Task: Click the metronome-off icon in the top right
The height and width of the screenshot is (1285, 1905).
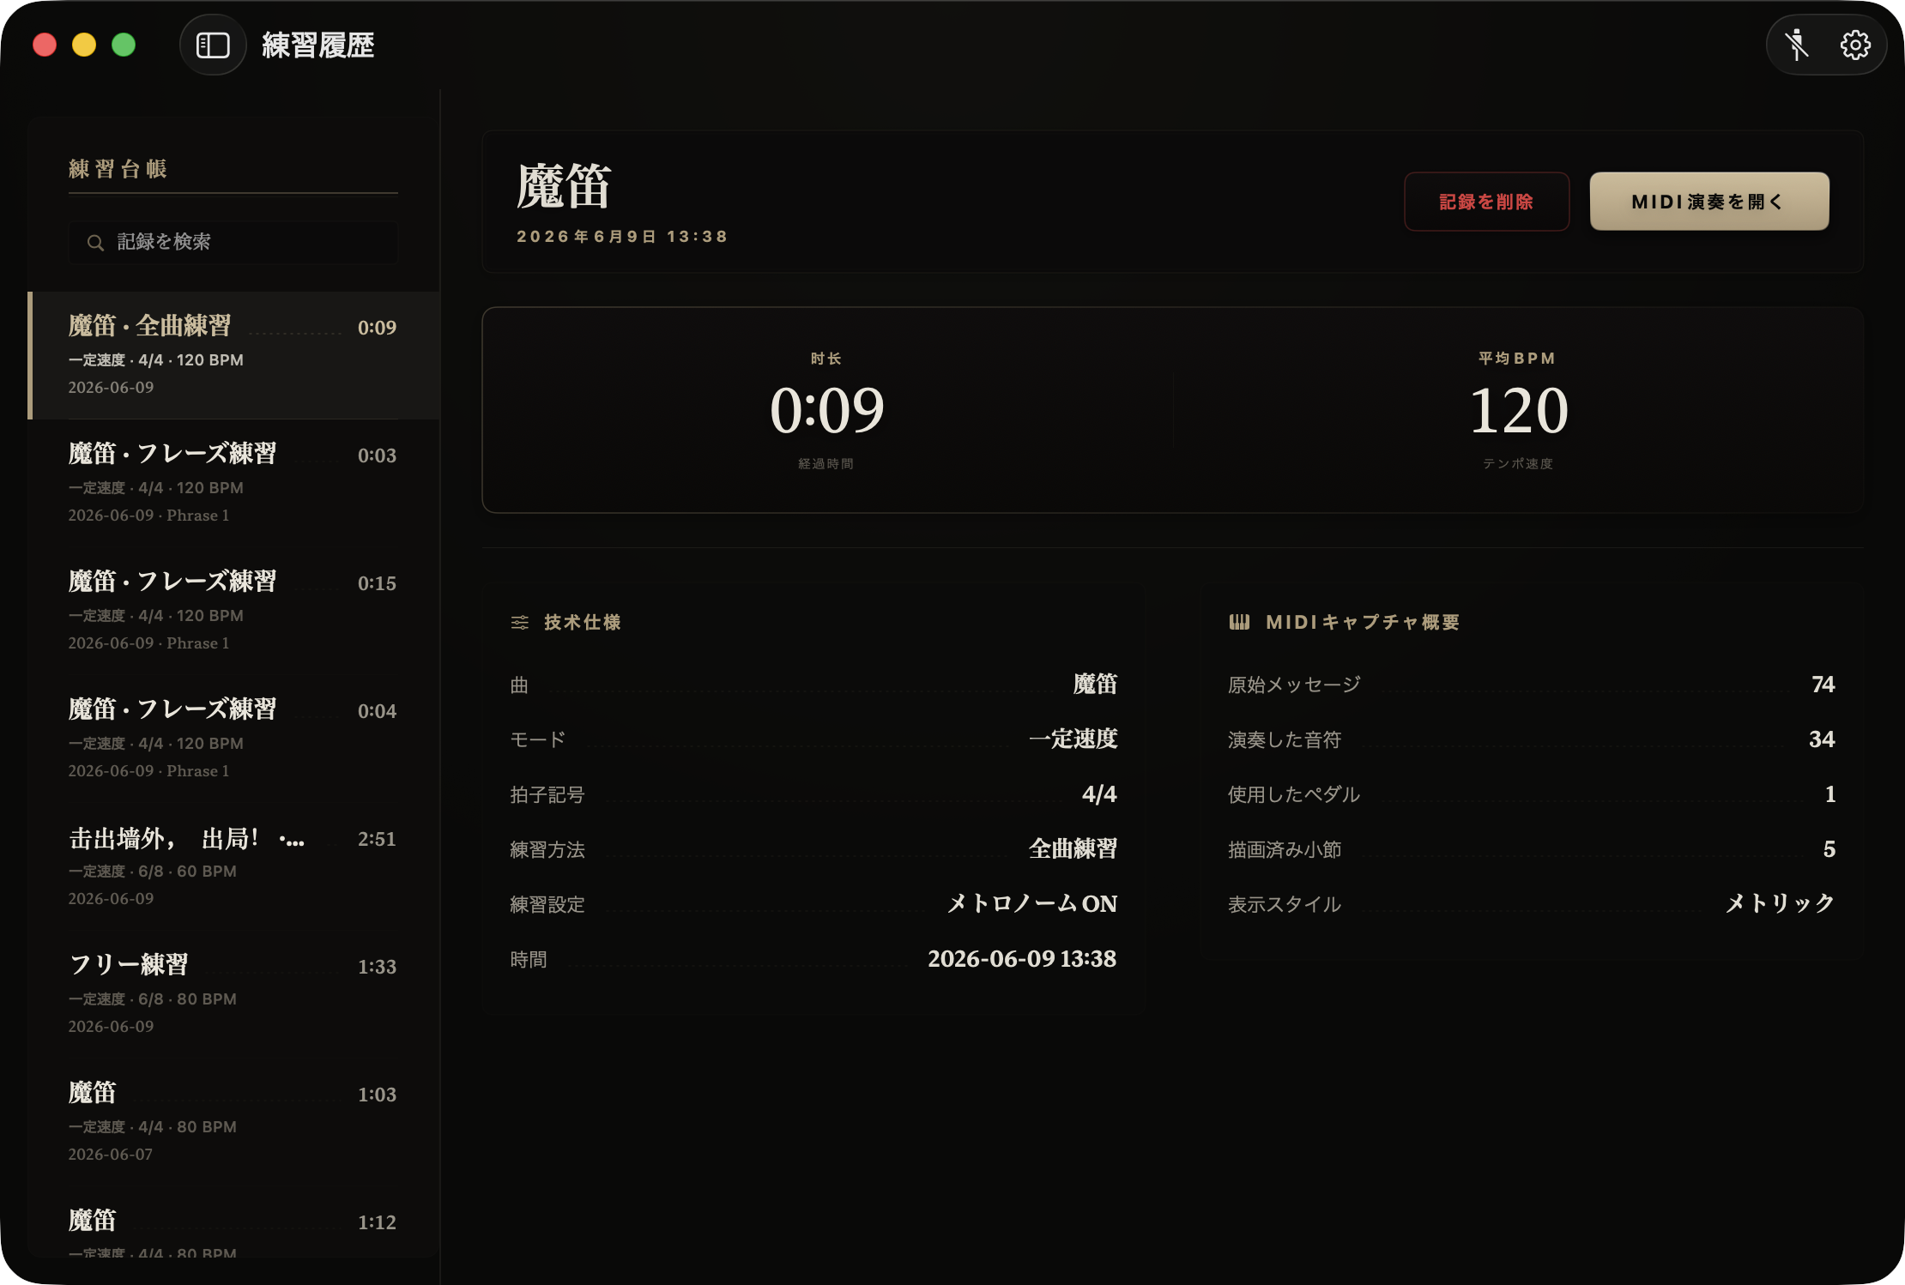Action: coord(1797,45)
